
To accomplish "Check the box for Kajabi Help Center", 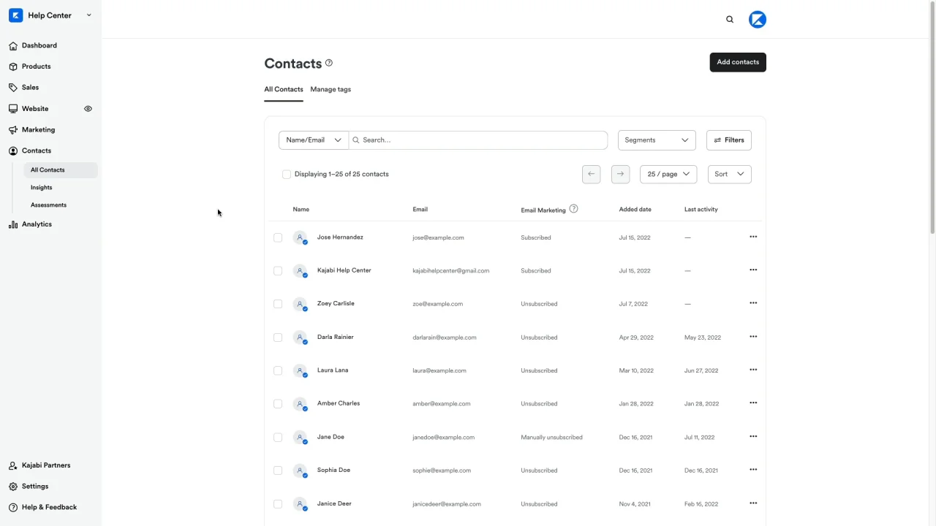I will [278, 271].
